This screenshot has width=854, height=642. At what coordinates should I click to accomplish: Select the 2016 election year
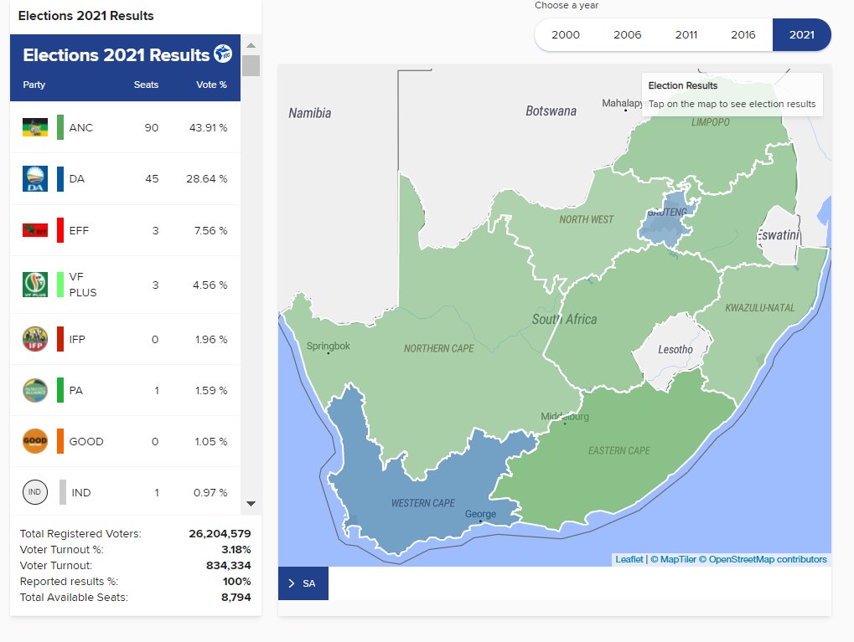743,35
